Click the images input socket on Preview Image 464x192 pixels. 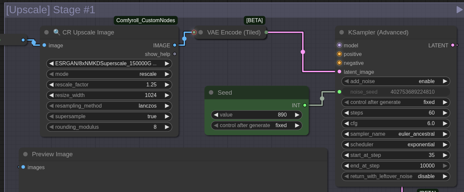point(23,167)
